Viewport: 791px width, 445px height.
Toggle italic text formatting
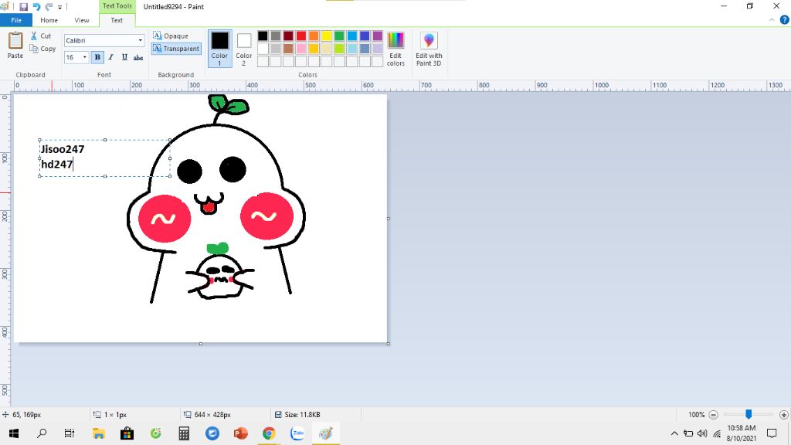[110, 57]
